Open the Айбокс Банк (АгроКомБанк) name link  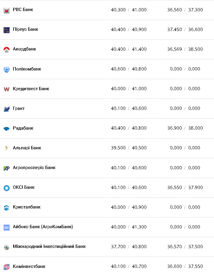(x=43, y=227)
